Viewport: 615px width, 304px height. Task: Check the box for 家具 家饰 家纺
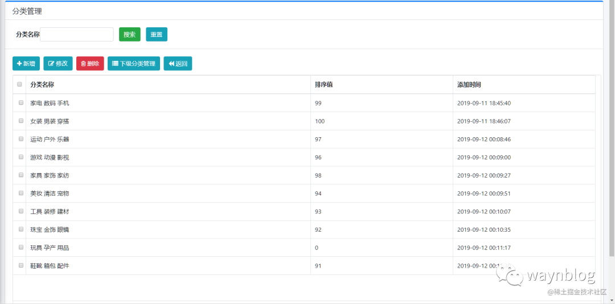tap(21, 175)
